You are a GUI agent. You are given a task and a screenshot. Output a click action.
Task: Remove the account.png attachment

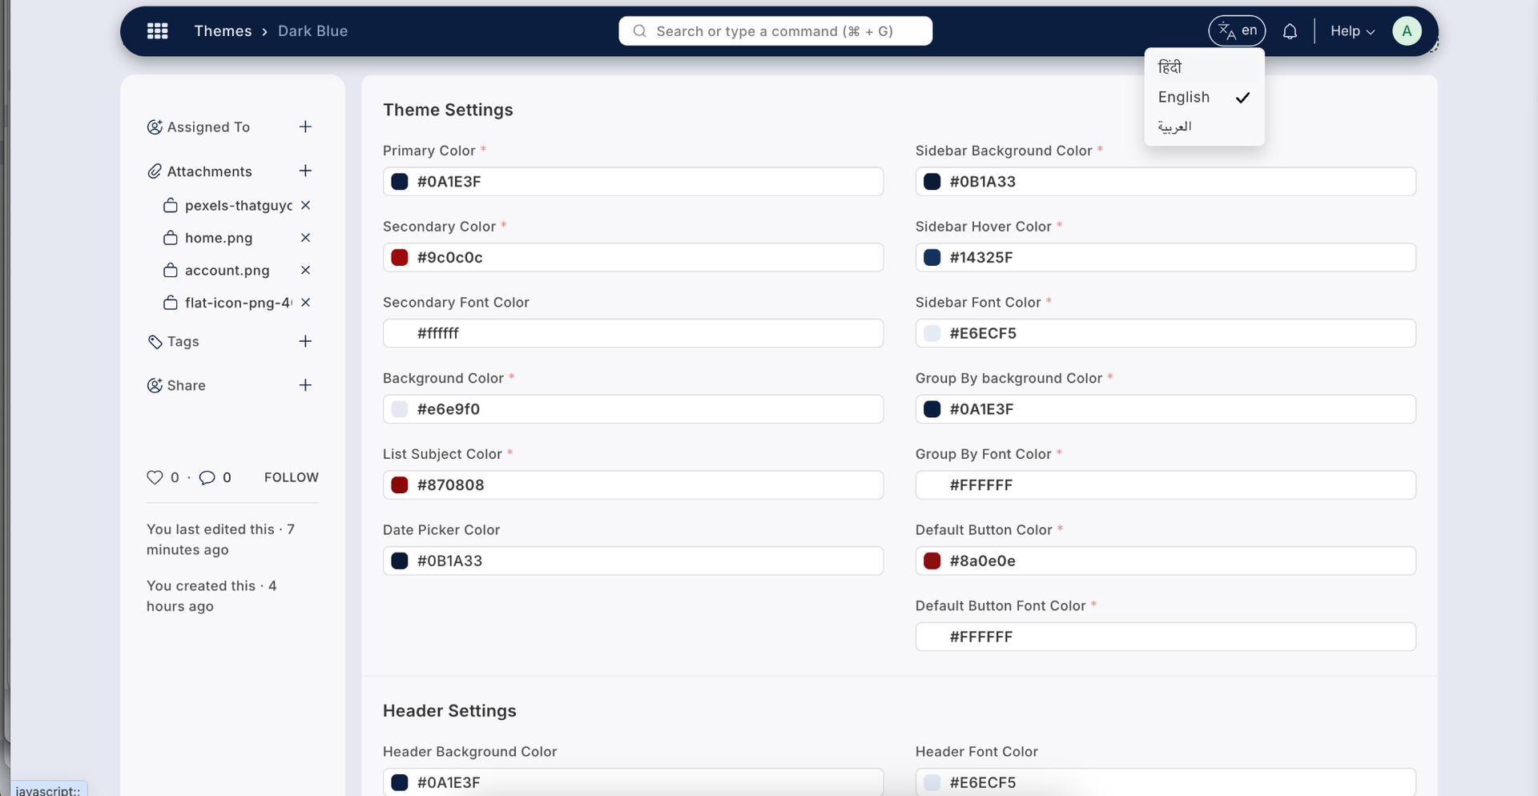pos(305,270)
